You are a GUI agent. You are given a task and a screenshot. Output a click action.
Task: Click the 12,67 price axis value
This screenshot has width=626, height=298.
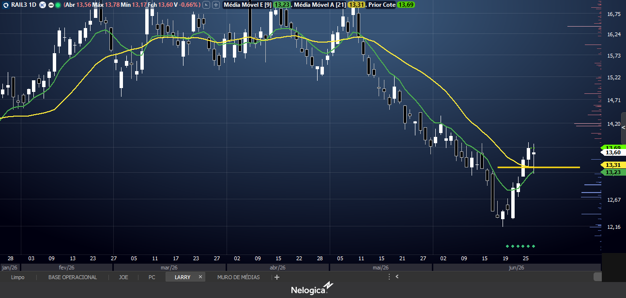click(613, 200)
